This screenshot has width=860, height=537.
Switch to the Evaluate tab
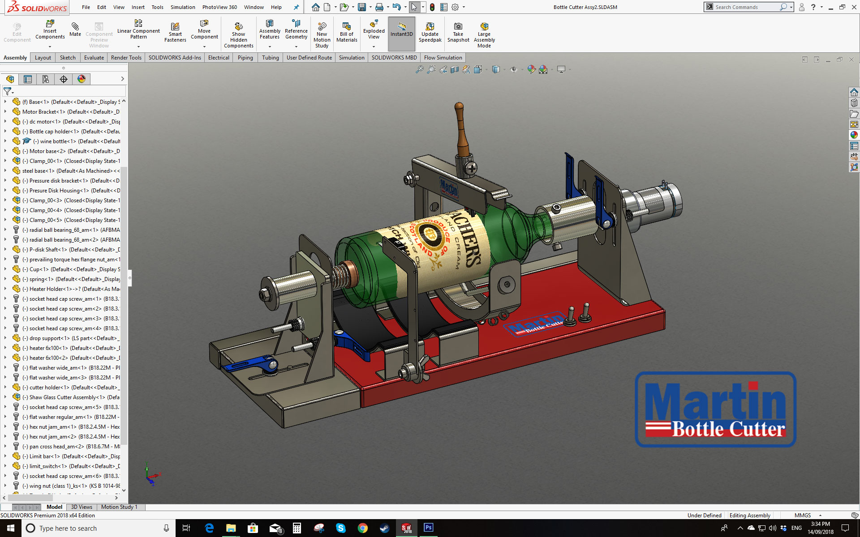[94, 58]
